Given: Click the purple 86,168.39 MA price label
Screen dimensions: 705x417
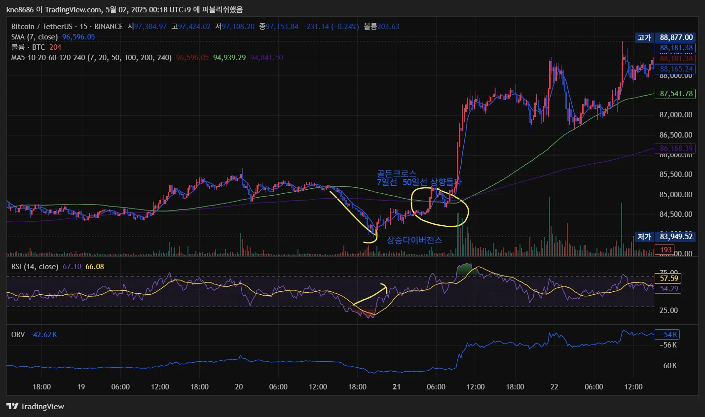Looking at the screenshot, I should pos(675,148).
